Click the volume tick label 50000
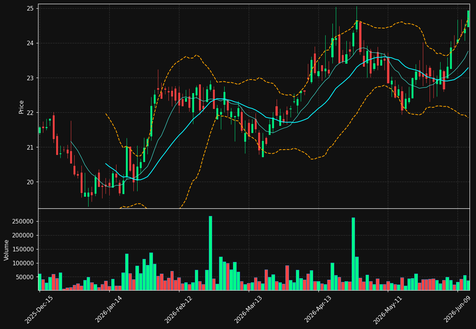The height and width of the screenshot is (329, 476). tap(25, 277)
